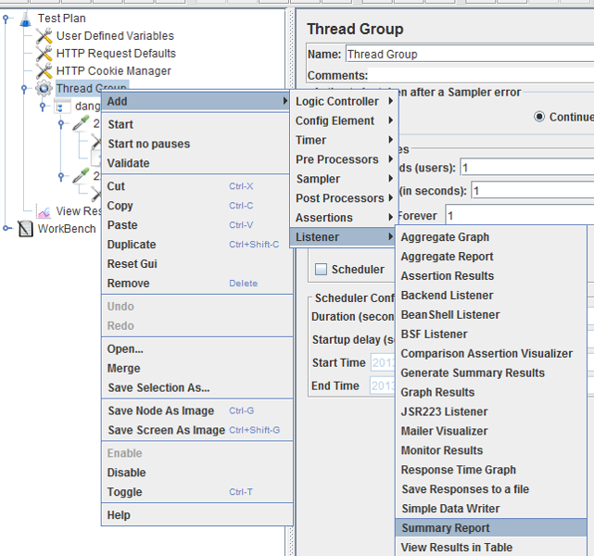Choose Add in the context menu
The width and height of the screenshot is (594, 556).
(x=196, y=102)
